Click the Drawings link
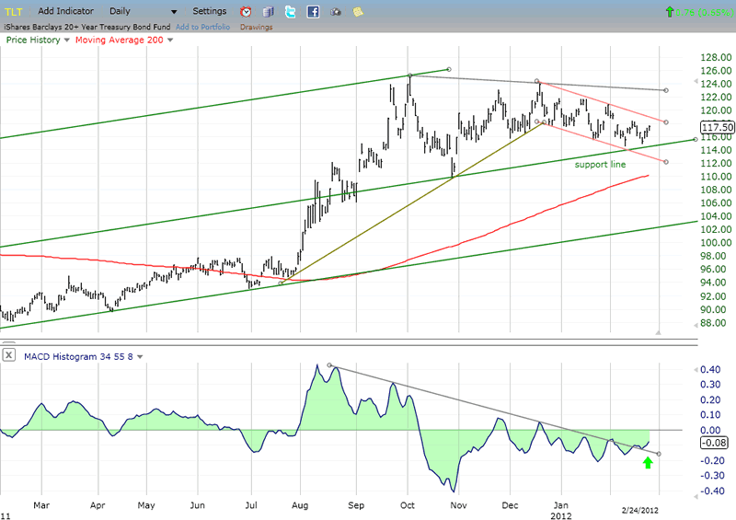736x520 pixels. pos(256,27)
